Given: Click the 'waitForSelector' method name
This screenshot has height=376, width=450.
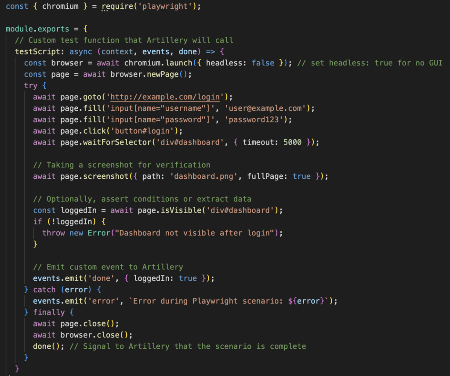Looking at the screenshot, I should click(117, 143).
